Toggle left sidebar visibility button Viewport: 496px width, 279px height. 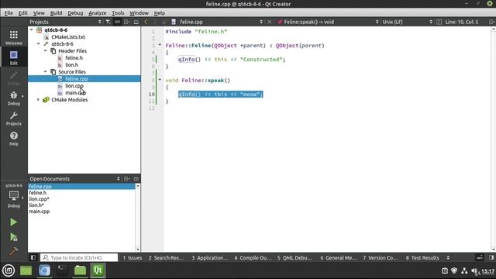tap(33, 257)
